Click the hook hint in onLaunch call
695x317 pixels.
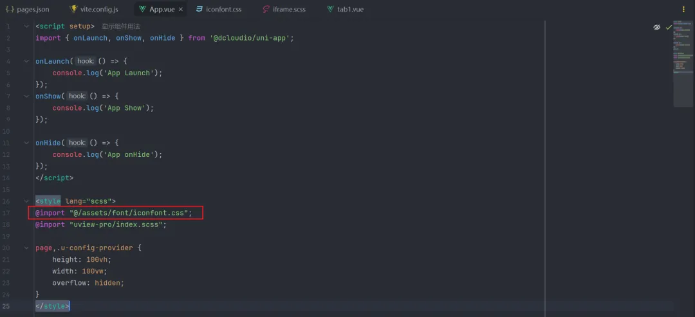pyautogui.click(x=86, y=61)
